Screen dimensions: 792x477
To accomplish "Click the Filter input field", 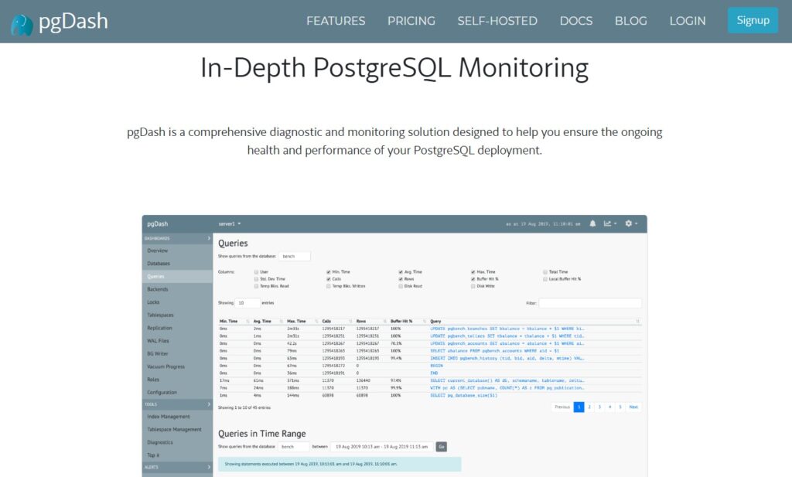I will [x=589, y=303].
